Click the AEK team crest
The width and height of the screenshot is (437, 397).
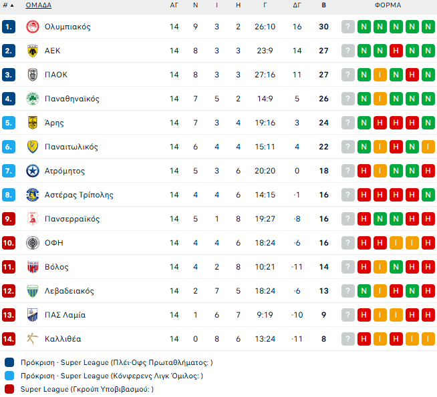32,51
